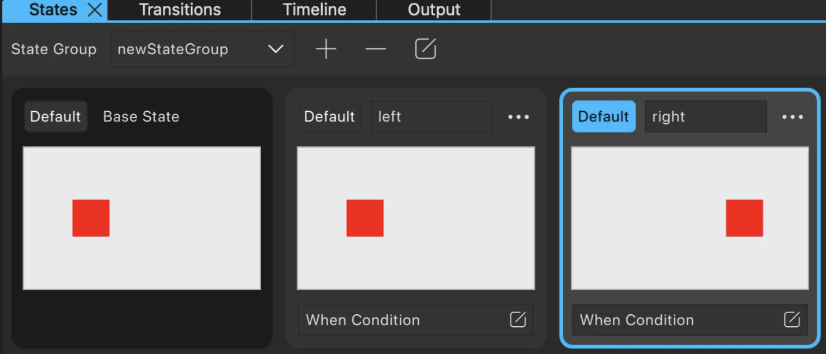Open the Output tab
Image resolution: width=826 pixels, height=354 pixels.
[434, 10]
